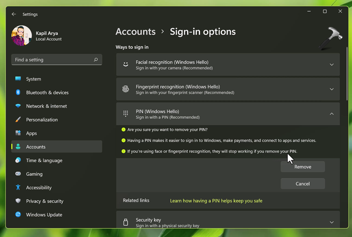Click the fingerprint recognition icon
Screen dimensions: 352x237
[x=125, y=89]
